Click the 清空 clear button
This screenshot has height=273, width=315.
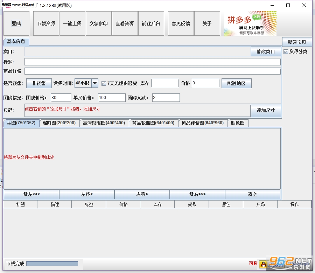click(252, 194)
